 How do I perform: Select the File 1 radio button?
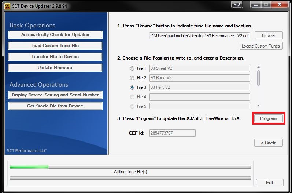coord(132,68)
